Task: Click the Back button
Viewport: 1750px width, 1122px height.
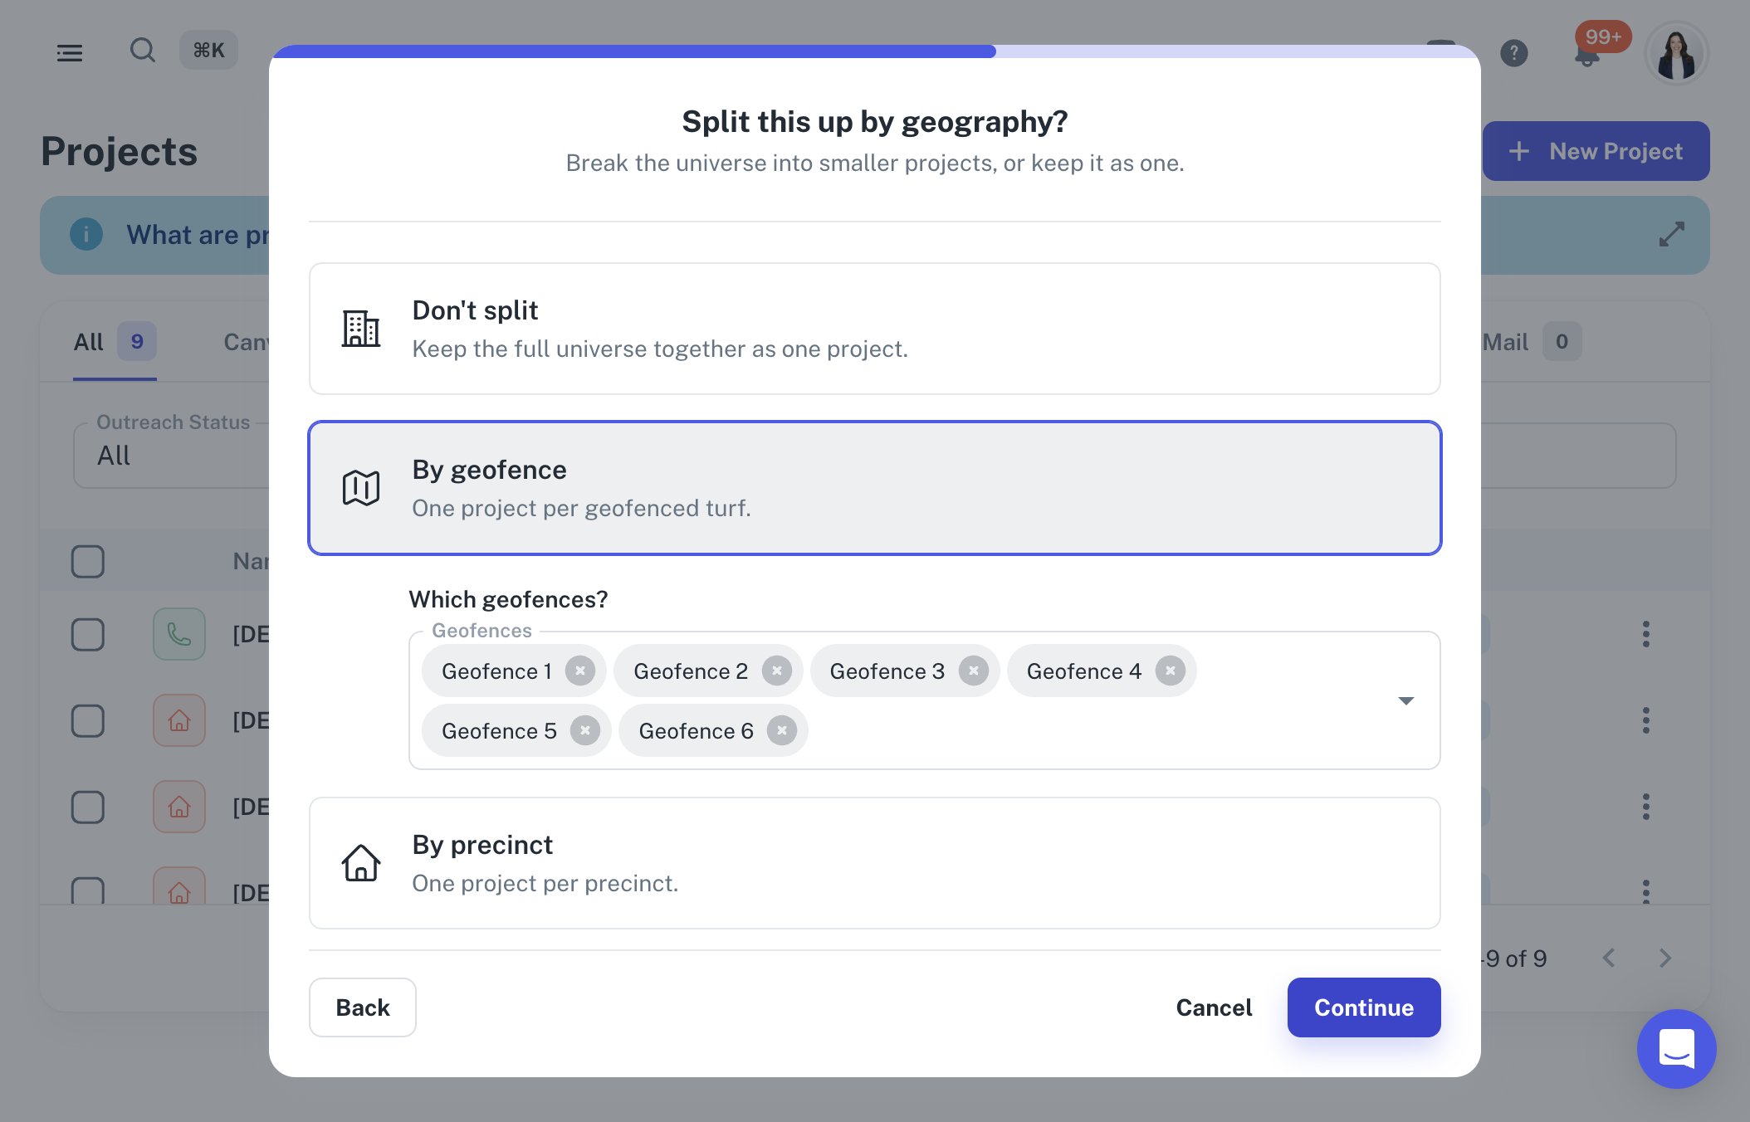Action: (363, 1007)
